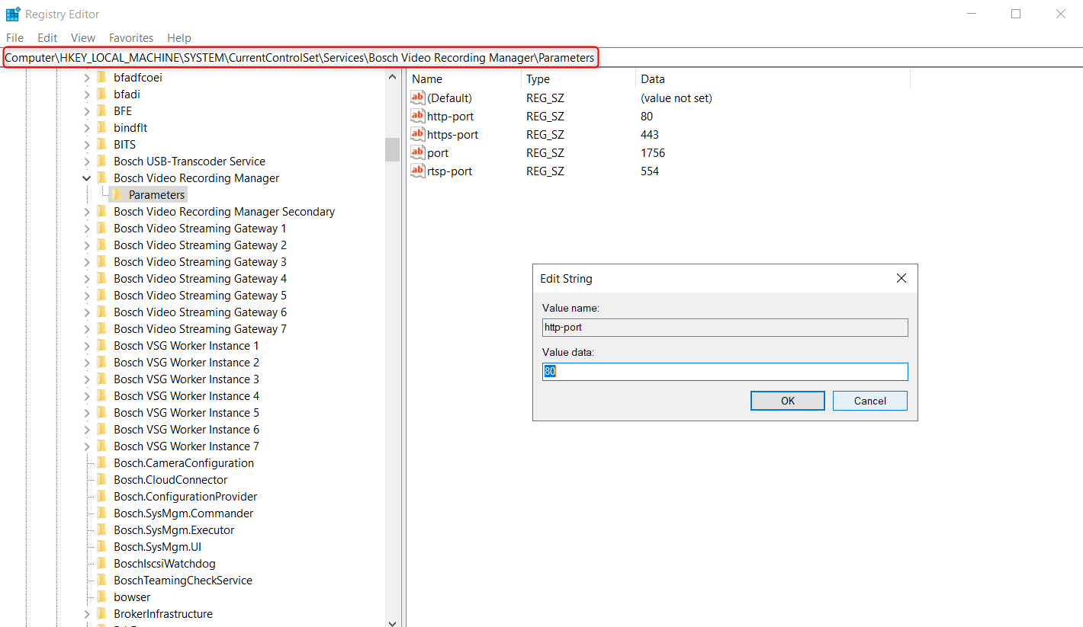Screen dimensions: 1083x627
Task: Click the BFE key folder icon
Action: (x=102, y=110)
